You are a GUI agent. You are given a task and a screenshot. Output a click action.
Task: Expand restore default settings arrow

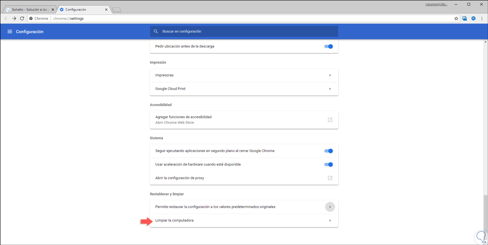click(x=330, y=207)
